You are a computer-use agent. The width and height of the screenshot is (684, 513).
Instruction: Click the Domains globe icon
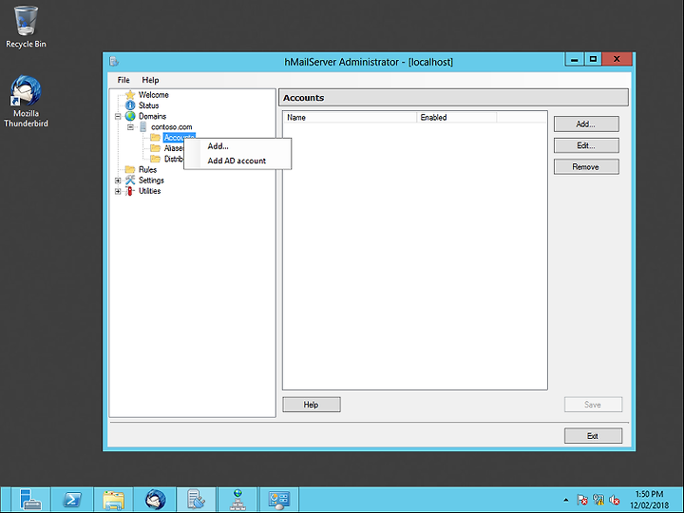pos(130,116)
